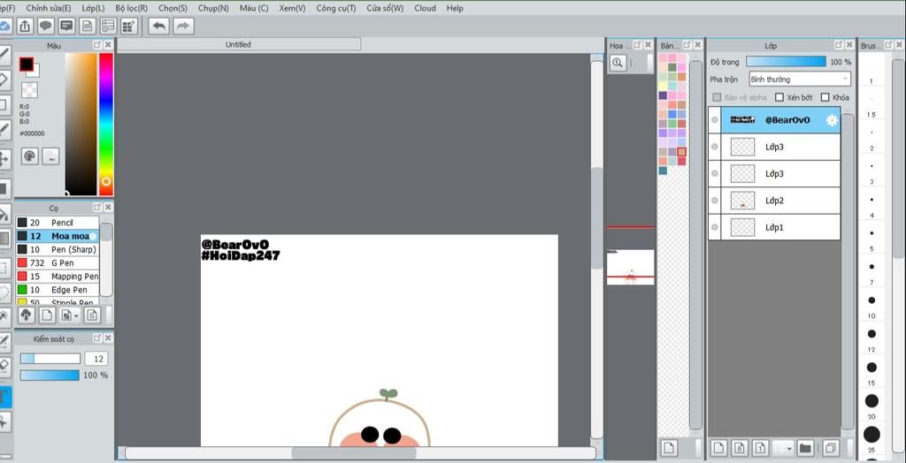The height and width of the screenshot is (463, 906).
Task: Click the script brush icon in Cọ panel
Action: coord(92,315)
